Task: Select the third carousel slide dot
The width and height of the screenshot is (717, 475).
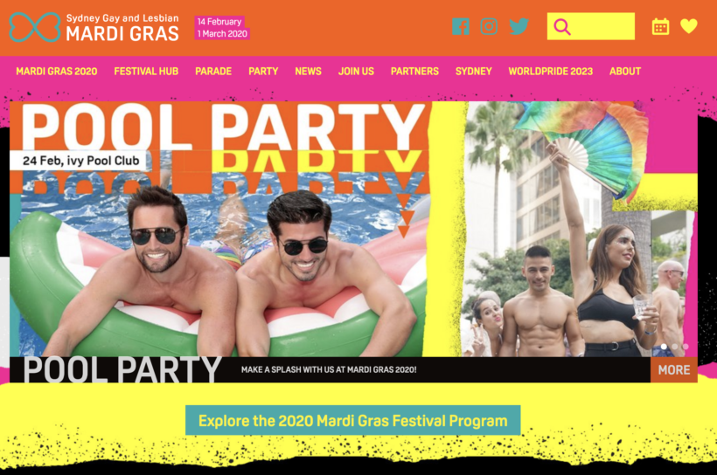Action: [686, 347]
